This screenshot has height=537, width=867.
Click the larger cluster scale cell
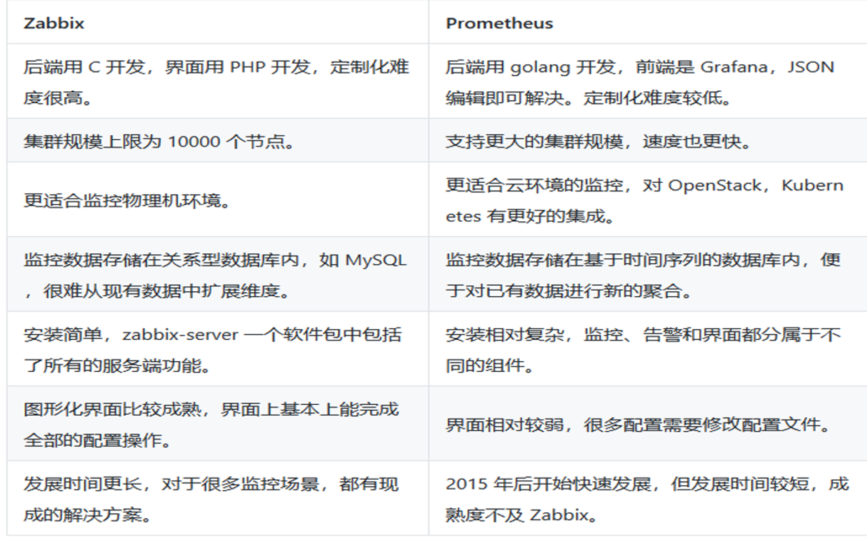click(598, 141)
